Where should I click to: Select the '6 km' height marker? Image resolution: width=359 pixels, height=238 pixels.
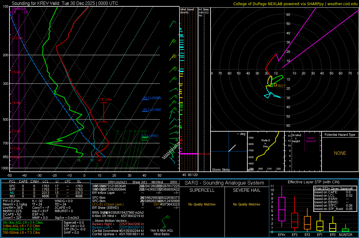(x=17, y=103)
